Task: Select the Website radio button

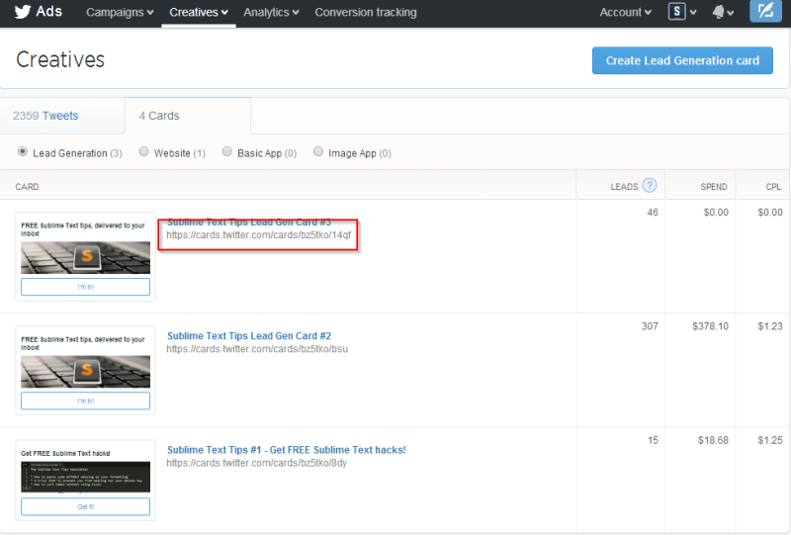Action: pos(144,152)
